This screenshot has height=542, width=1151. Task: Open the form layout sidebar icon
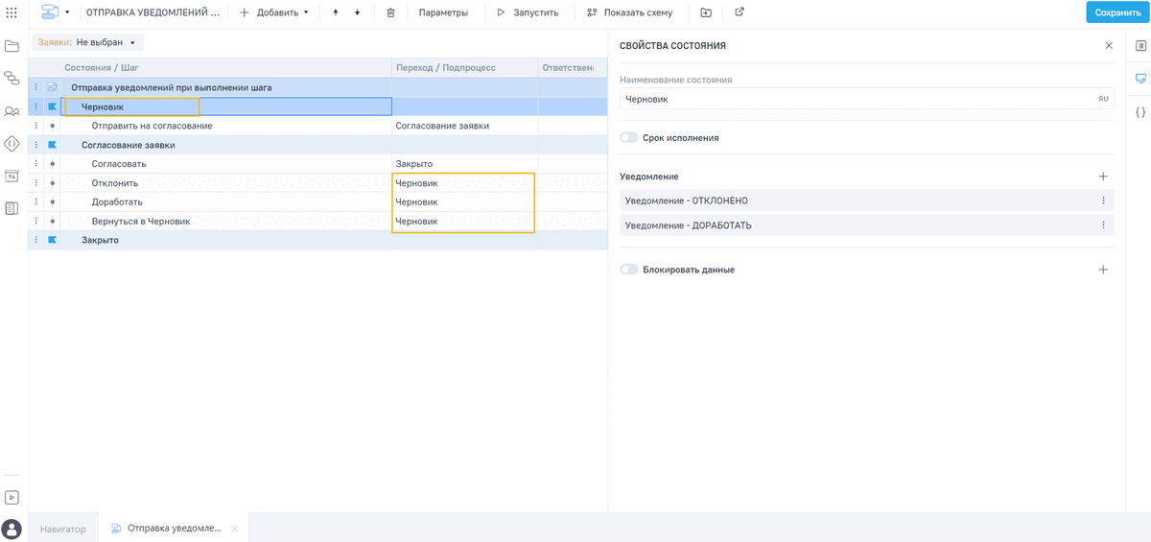tap(12, 208)
